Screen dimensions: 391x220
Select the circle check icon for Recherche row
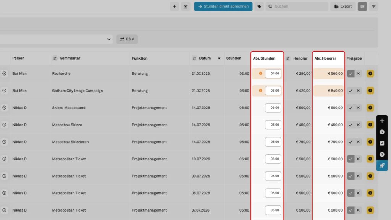[x=4, y=74]
